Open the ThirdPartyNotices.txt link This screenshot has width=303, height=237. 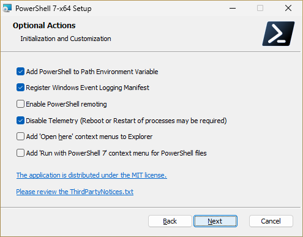click(75, 192)
